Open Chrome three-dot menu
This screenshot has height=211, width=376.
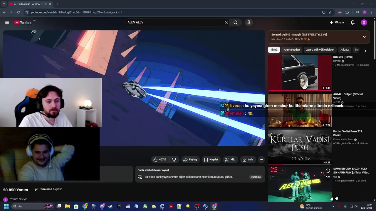tap(372, 12)
